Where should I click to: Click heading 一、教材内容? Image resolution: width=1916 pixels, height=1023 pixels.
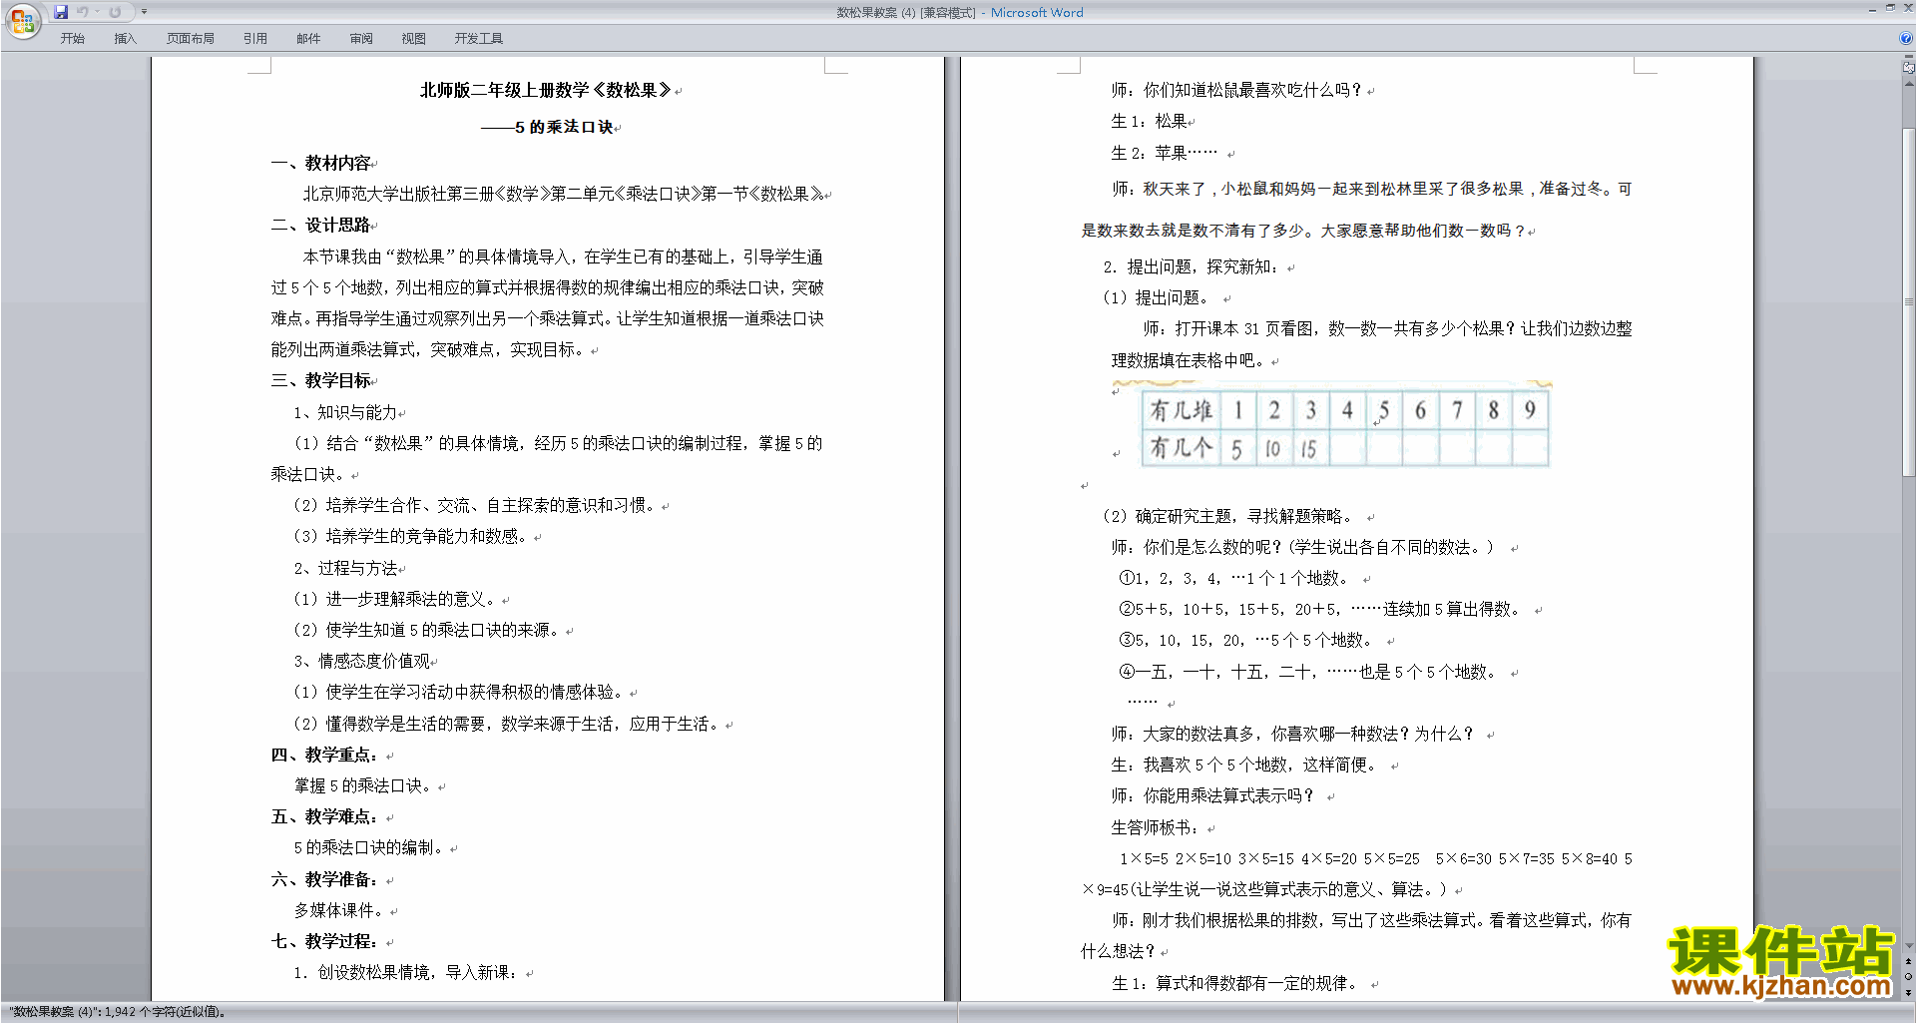[321, 163]
